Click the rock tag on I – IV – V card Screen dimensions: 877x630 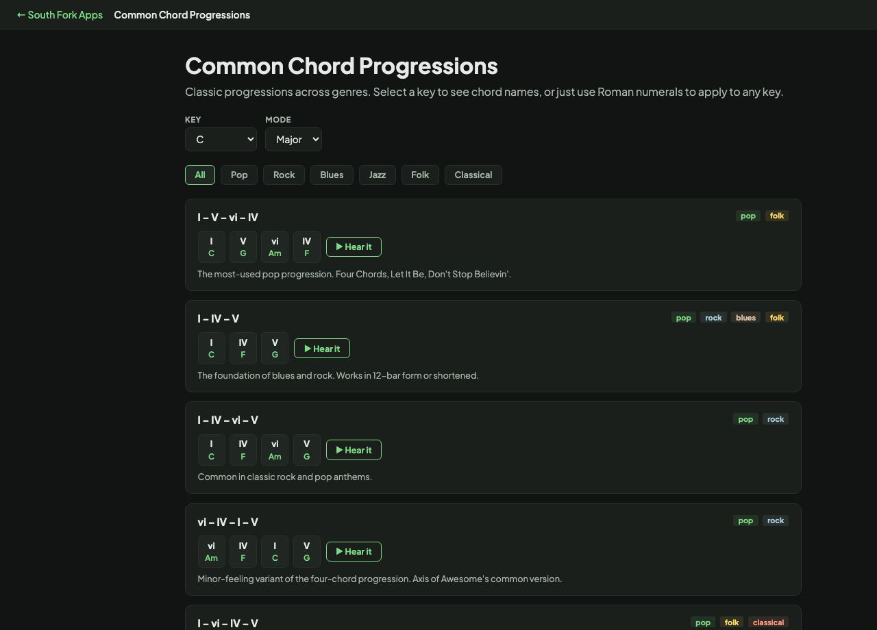point(713,318)
